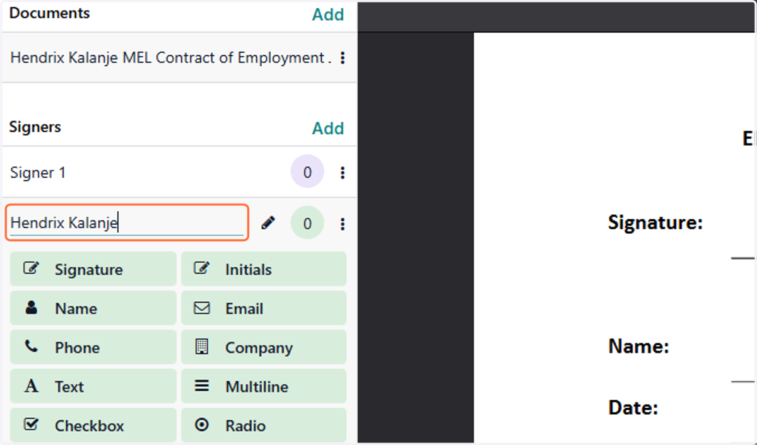Click the Documents section heading
The width and height of the screenshot is (757, 445).
50,13
